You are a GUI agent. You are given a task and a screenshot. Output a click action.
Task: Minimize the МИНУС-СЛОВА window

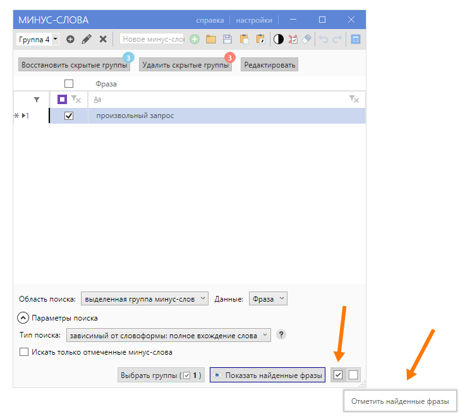coord(293,20)
